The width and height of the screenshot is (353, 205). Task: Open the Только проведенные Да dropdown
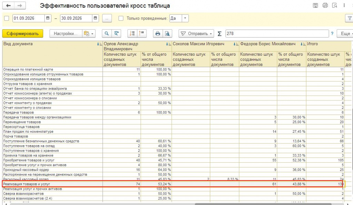click(185, 18)
